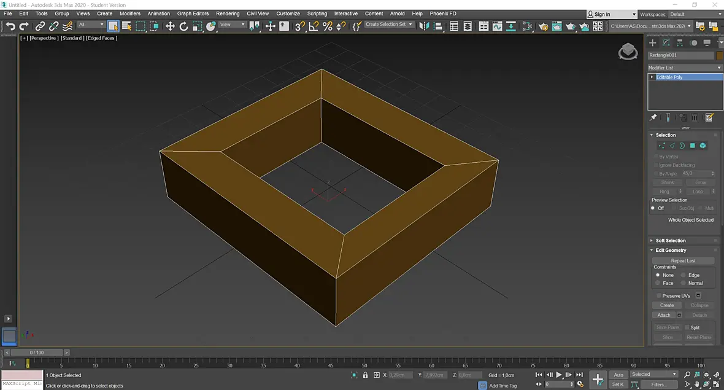Enable the Edge constraint radio button
724x390 pixels.
684,275
